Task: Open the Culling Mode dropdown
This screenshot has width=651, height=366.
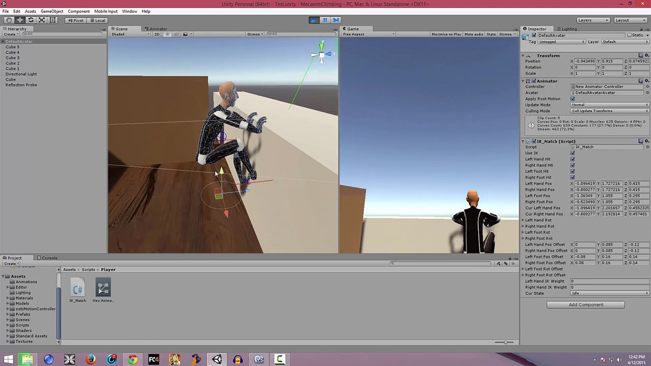Action: pyautogui.click(x=609, y=111)
